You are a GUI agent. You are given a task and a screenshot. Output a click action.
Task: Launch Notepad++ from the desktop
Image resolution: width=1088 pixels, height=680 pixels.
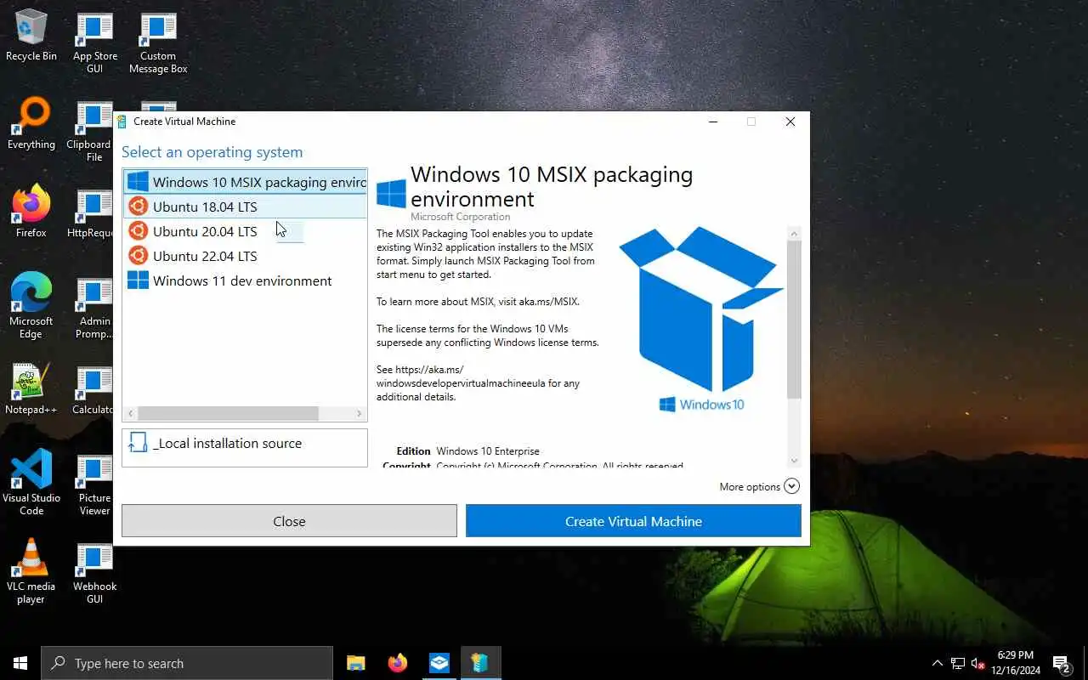(31, 389)
